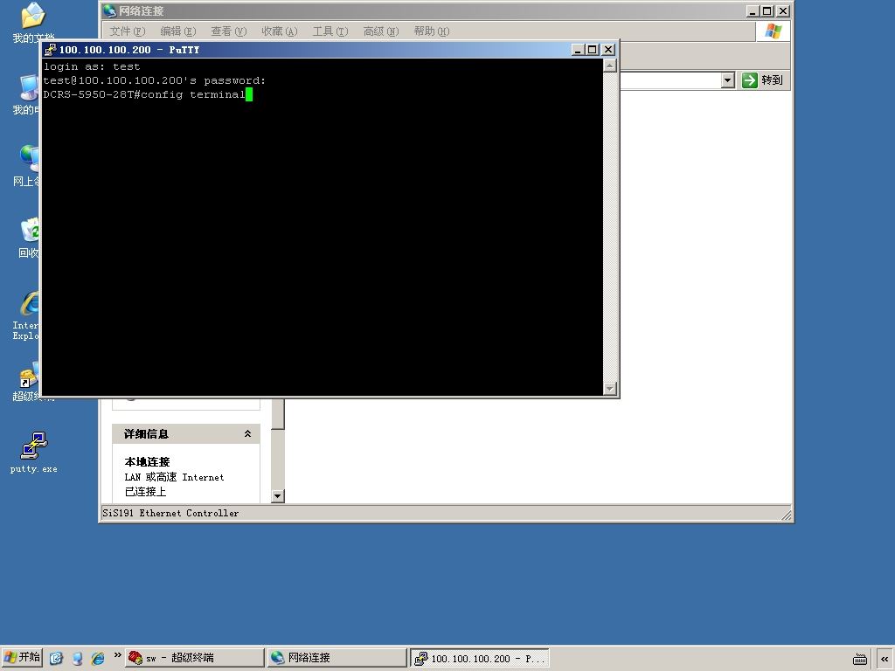This screenshot has width=895, height=671.
Task: Open the 高级(N) menu
Action: (381, 31)
